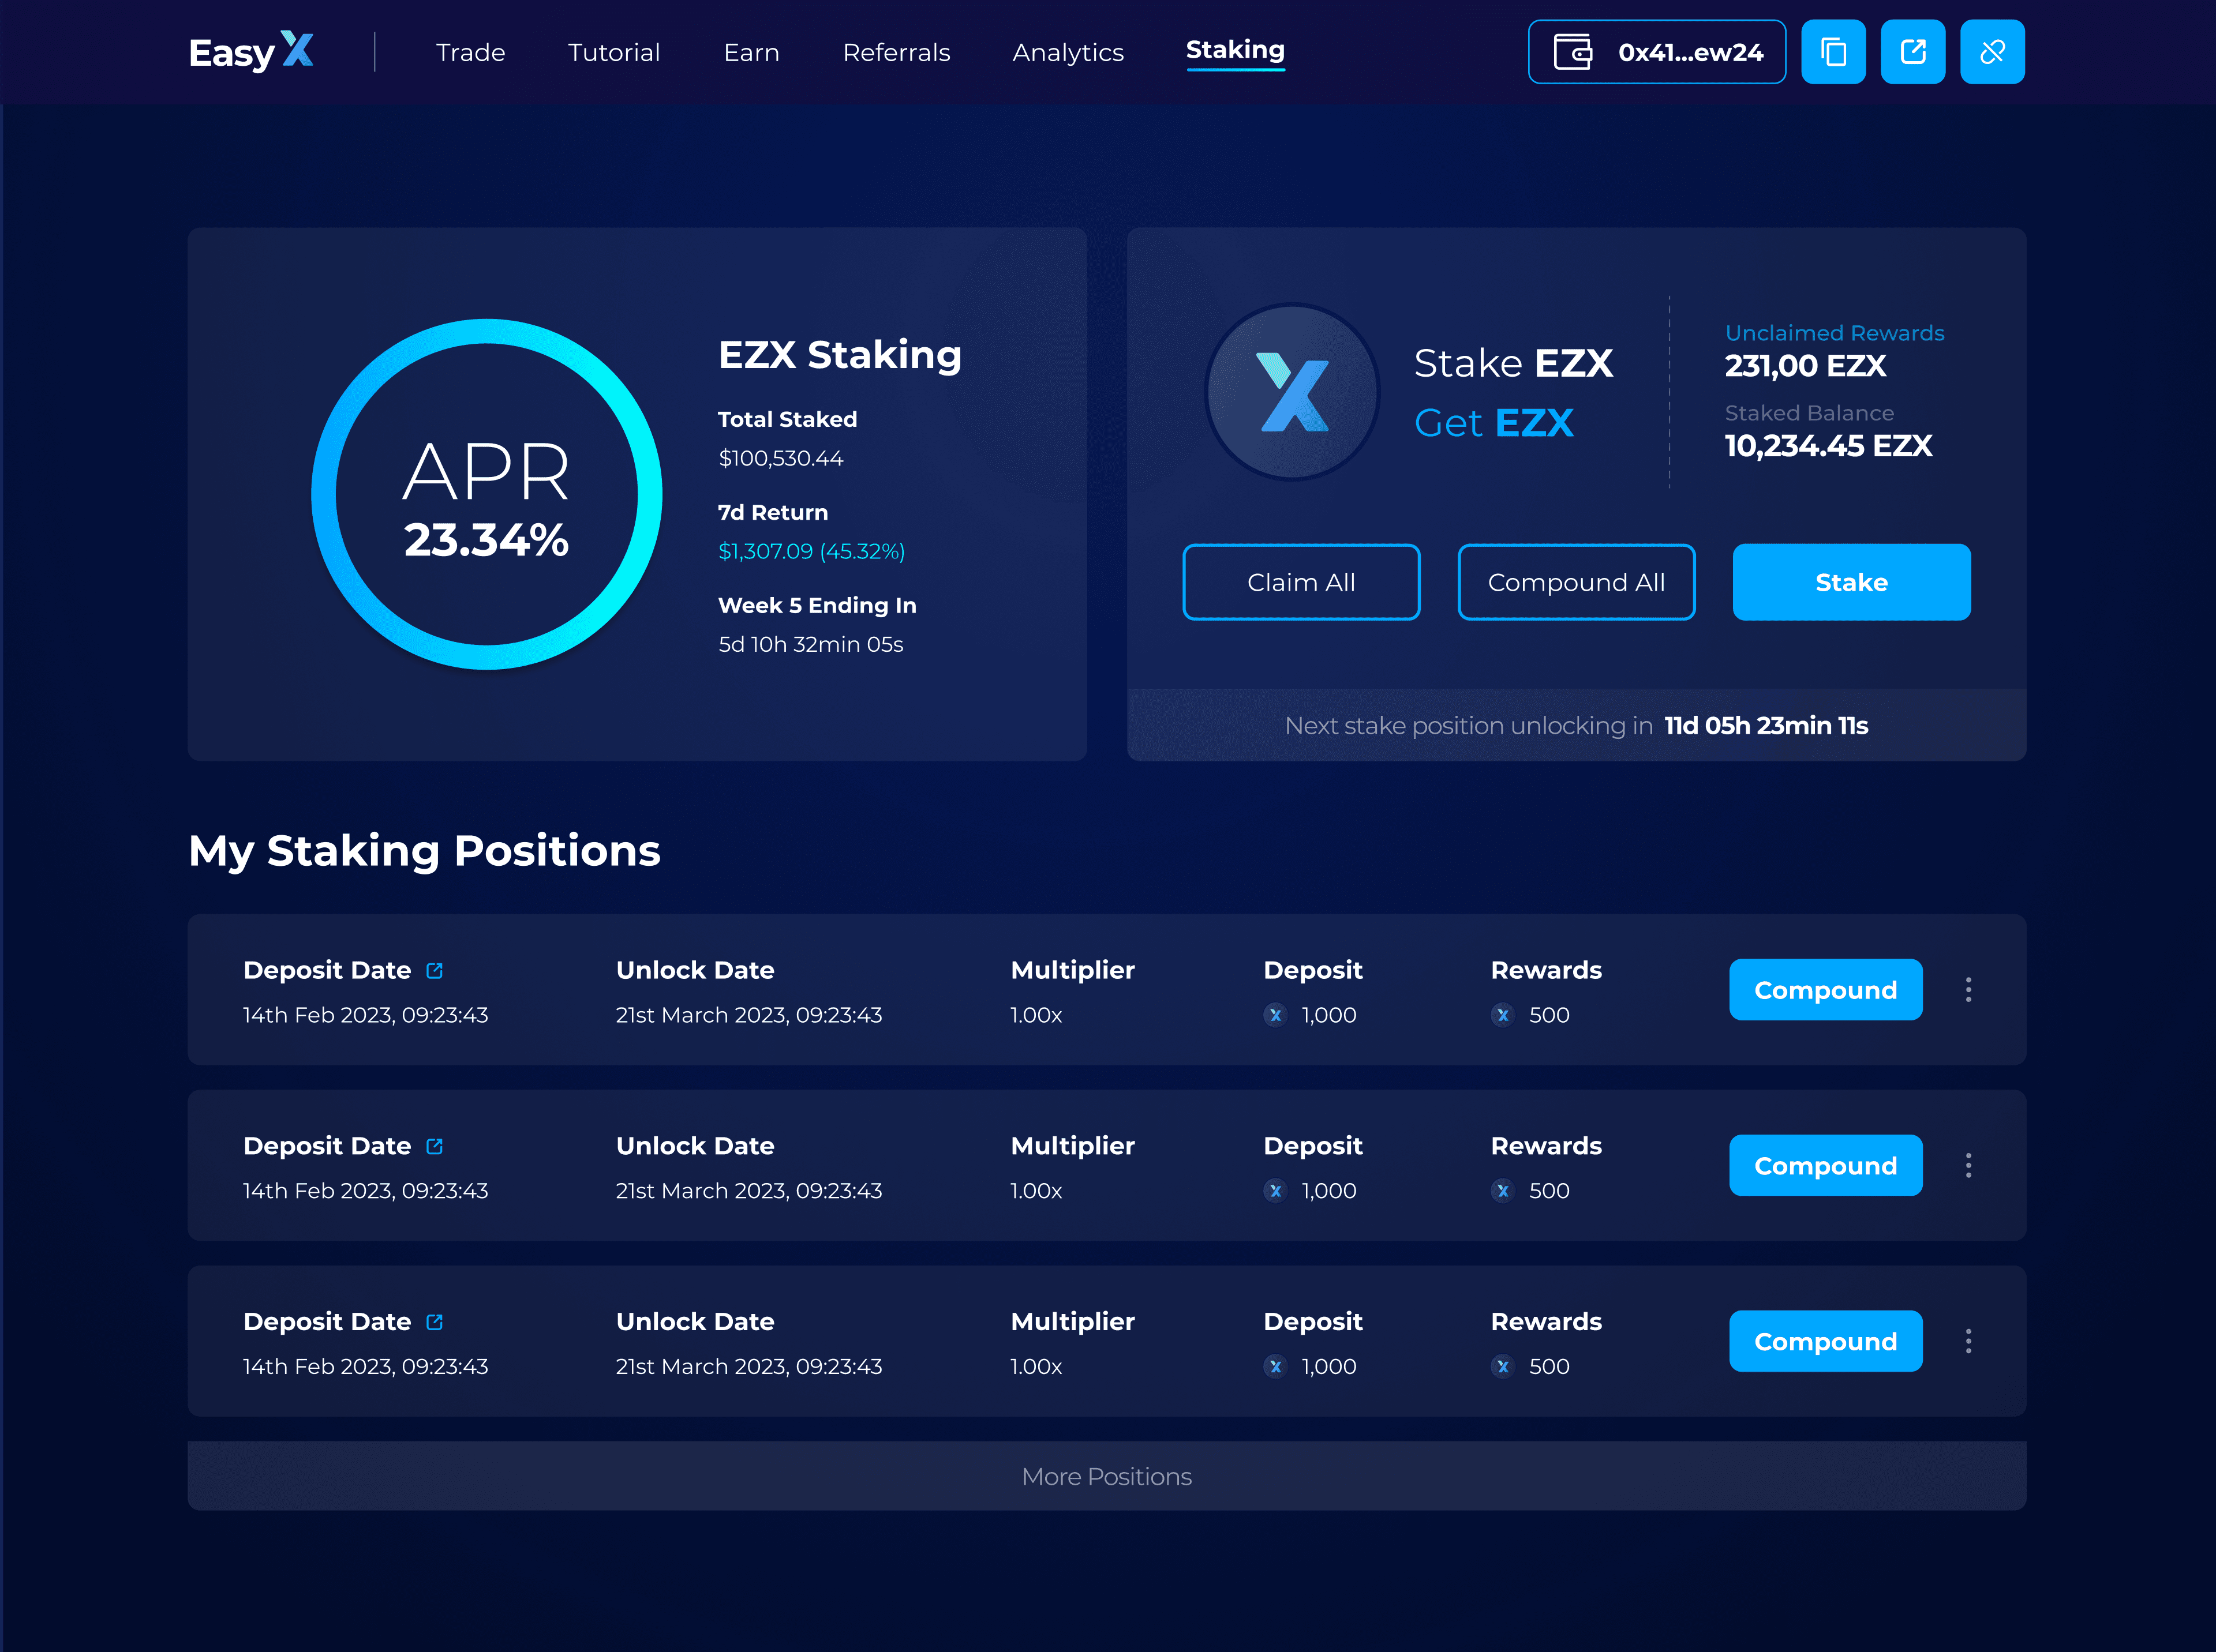Click the EasyX logo in header
This screenshot has height=1652, width=2216.
251,51
